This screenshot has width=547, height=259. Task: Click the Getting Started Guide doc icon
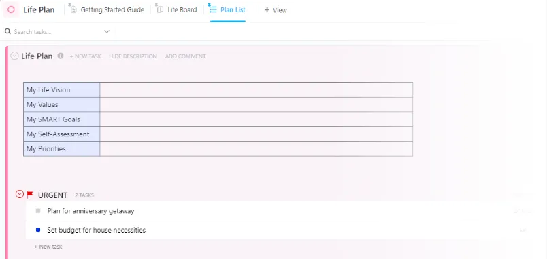[73, 9]
